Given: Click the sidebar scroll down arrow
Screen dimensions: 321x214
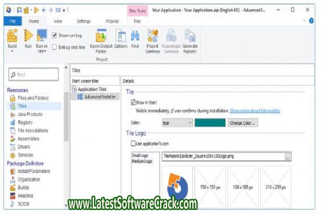Looking at the screenshot, I should [66, 206].
